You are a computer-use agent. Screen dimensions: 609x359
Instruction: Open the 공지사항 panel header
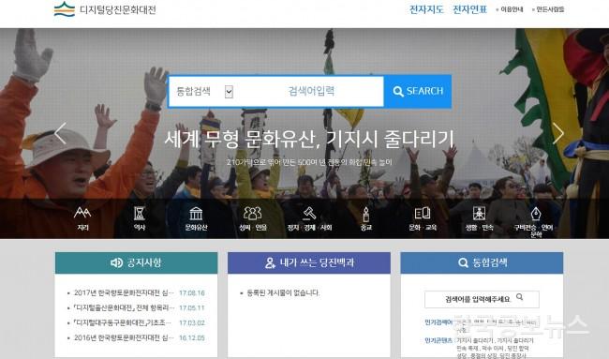(x=137, y=263)
